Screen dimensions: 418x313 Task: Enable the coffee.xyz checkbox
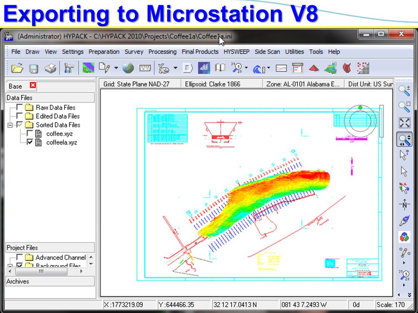pos(30,133)
